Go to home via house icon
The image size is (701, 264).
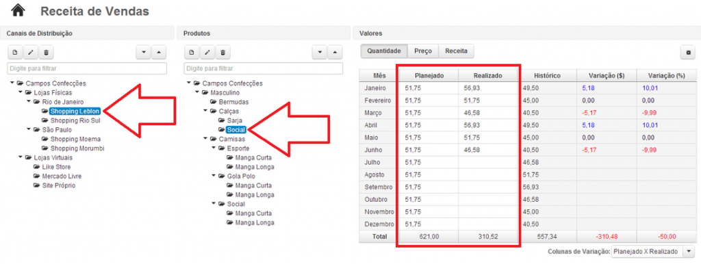click(x=18, y=11)
